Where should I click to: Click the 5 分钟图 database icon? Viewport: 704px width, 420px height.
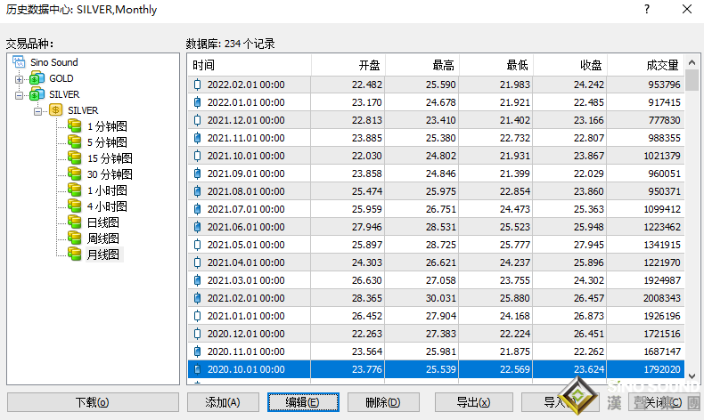point(75,142)
